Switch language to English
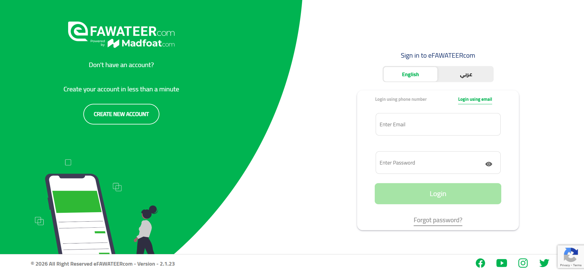Image resolution: width=584 pixels, height=272 pixels. coord(410,74)
